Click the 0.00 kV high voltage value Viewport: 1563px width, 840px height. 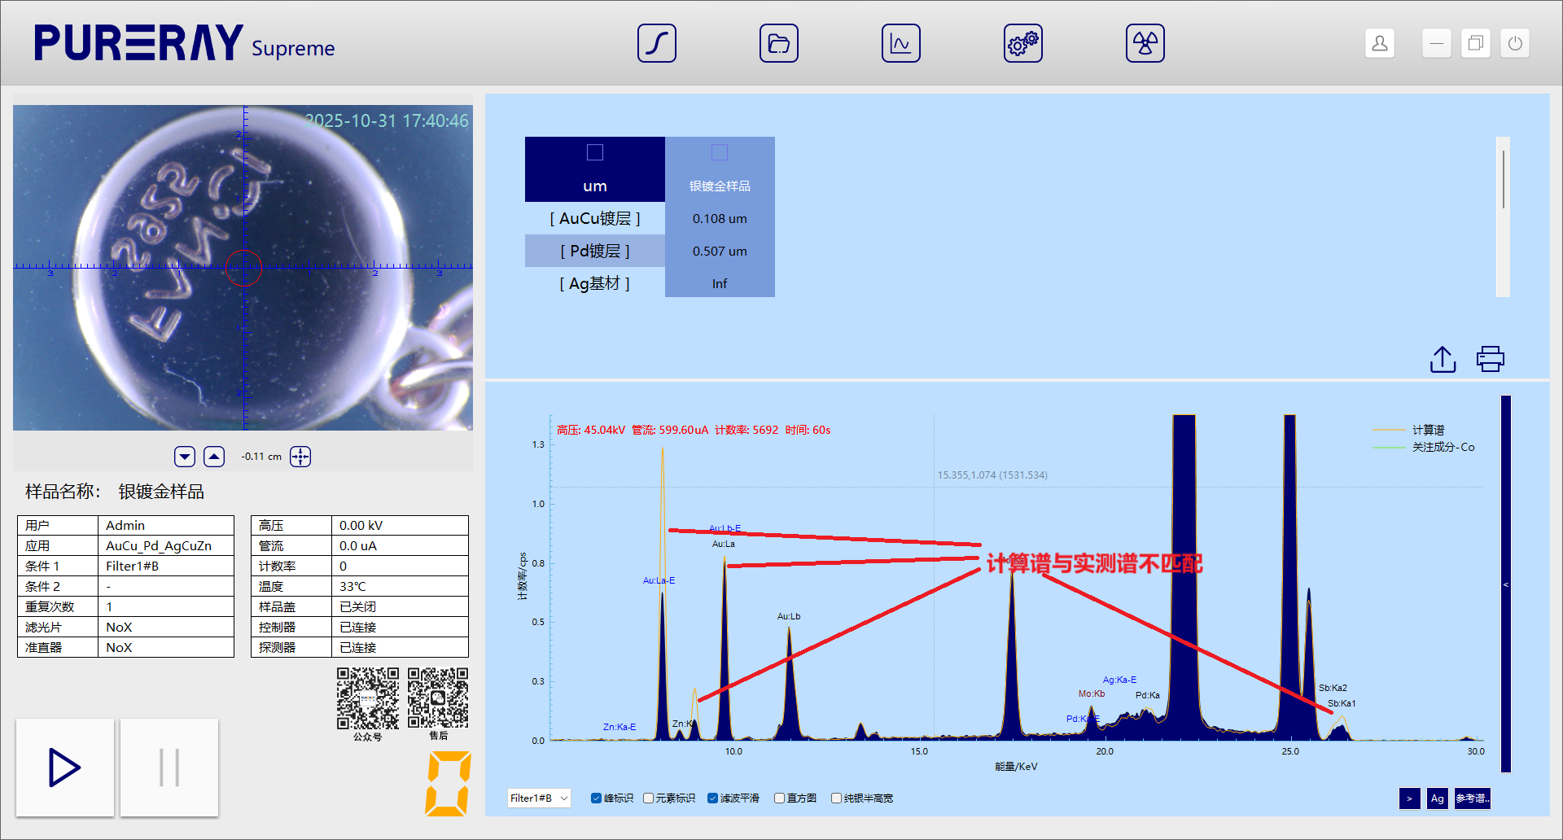[x=400, y=525]
